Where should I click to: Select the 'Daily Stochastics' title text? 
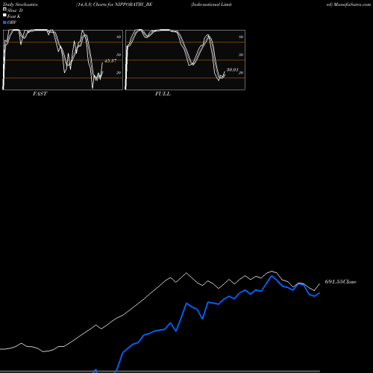click(x=20, y=4)
